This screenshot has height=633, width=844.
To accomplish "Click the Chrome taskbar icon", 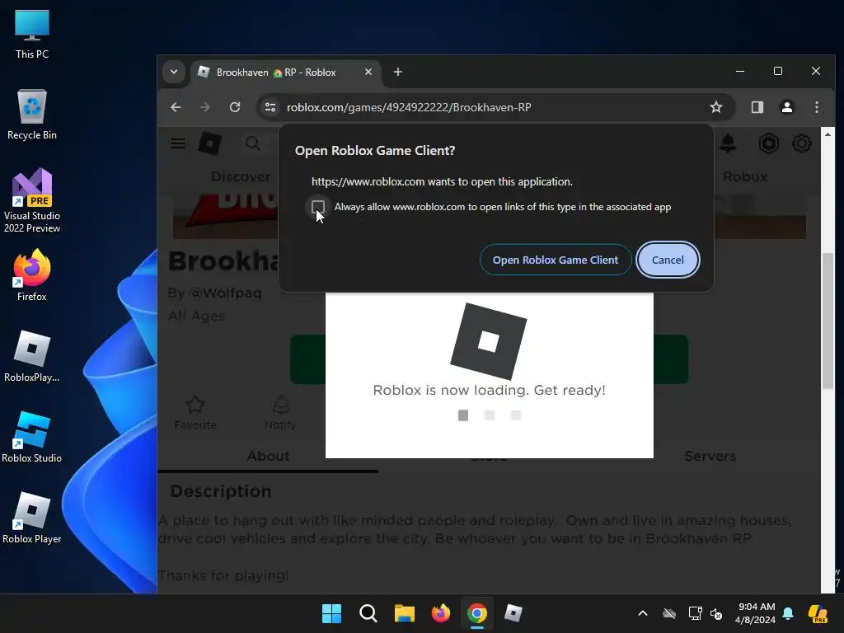I will [477, 613].
